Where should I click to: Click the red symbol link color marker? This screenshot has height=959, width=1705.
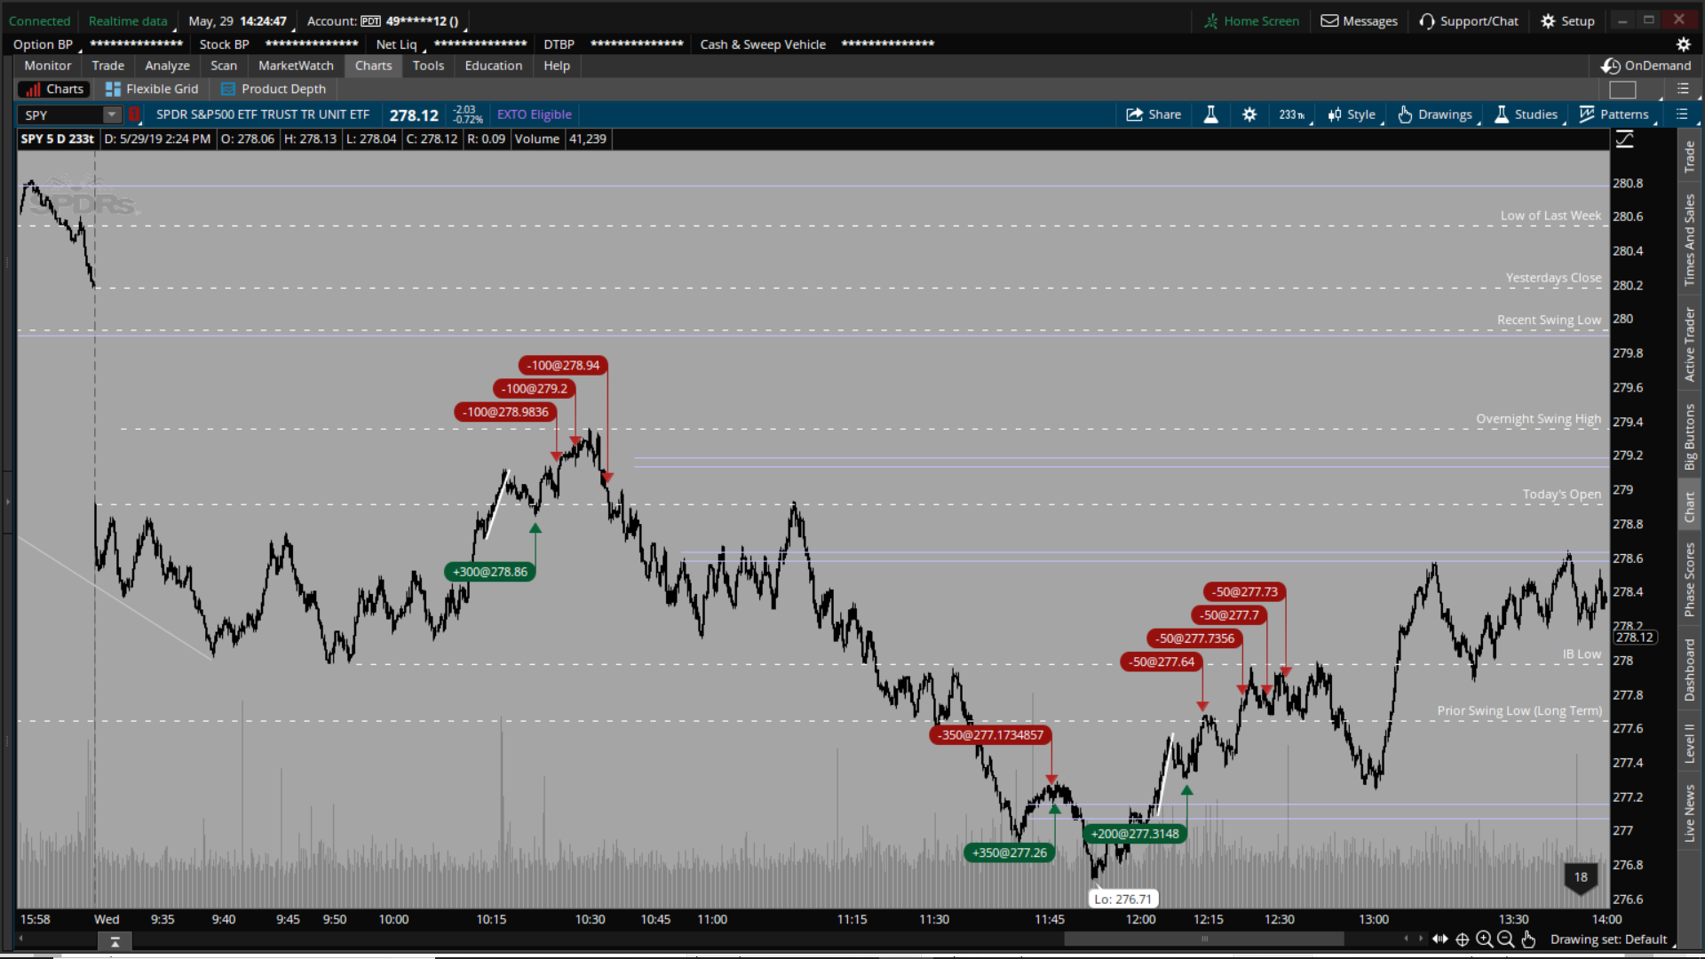(x=134, y=115)
